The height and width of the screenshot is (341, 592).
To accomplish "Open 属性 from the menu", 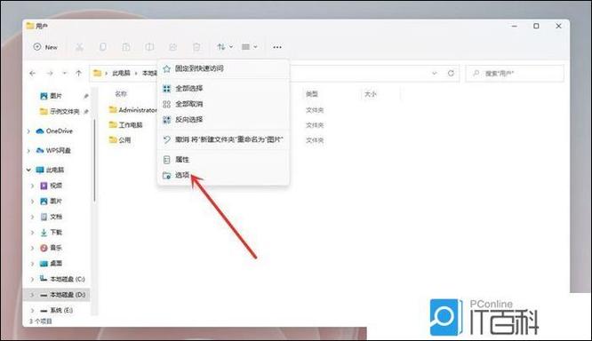I will click(x=223, y=160).
